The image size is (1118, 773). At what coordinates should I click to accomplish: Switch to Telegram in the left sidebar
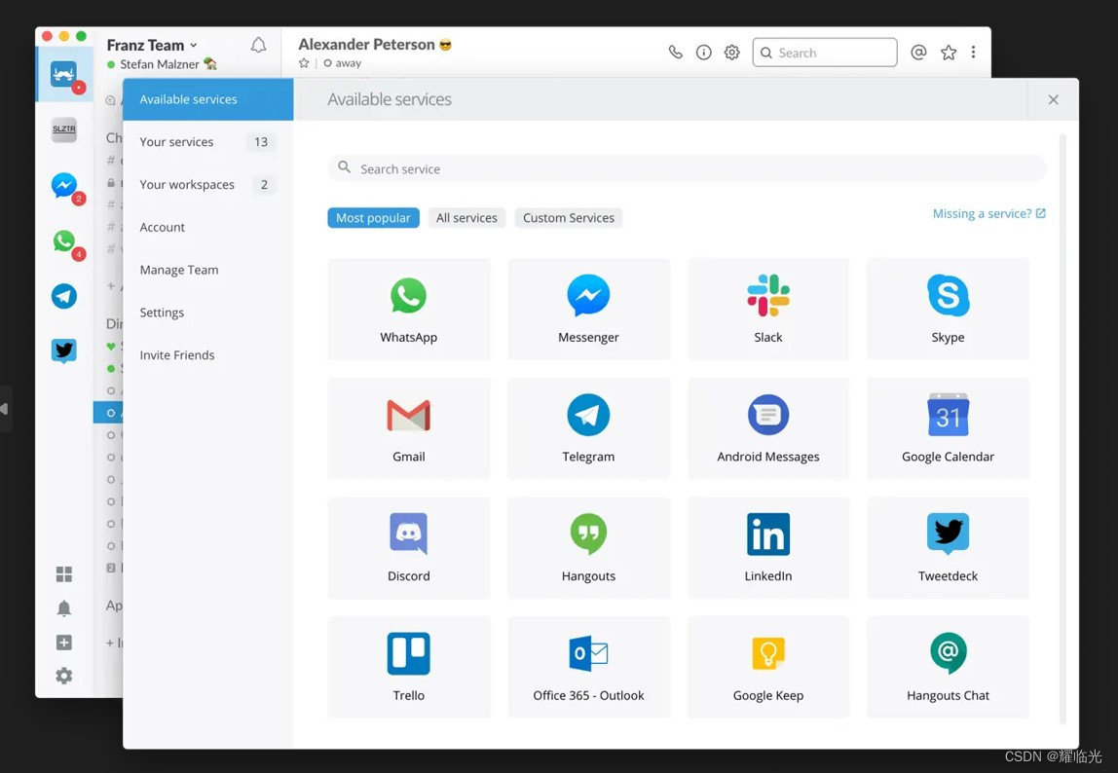tap(64, 296)
